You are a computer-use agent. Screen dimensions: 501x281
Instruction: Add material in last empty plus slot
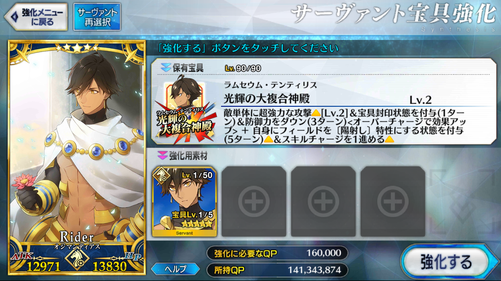(x=393, y=201)
